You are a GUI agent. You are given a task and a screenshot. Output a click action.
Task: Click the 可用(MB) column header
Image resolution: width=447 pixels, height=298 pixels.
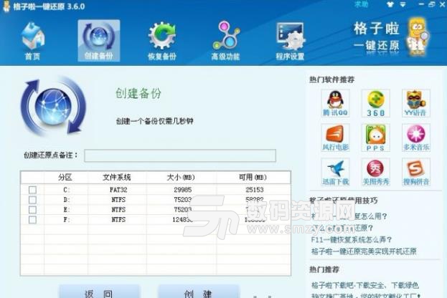[x=253, y=178]
